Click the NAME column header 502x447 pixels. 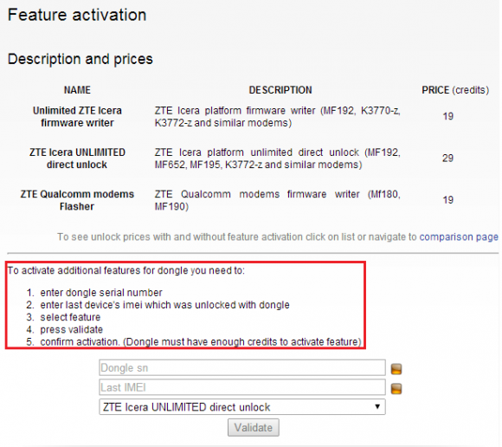pos(77,90)
